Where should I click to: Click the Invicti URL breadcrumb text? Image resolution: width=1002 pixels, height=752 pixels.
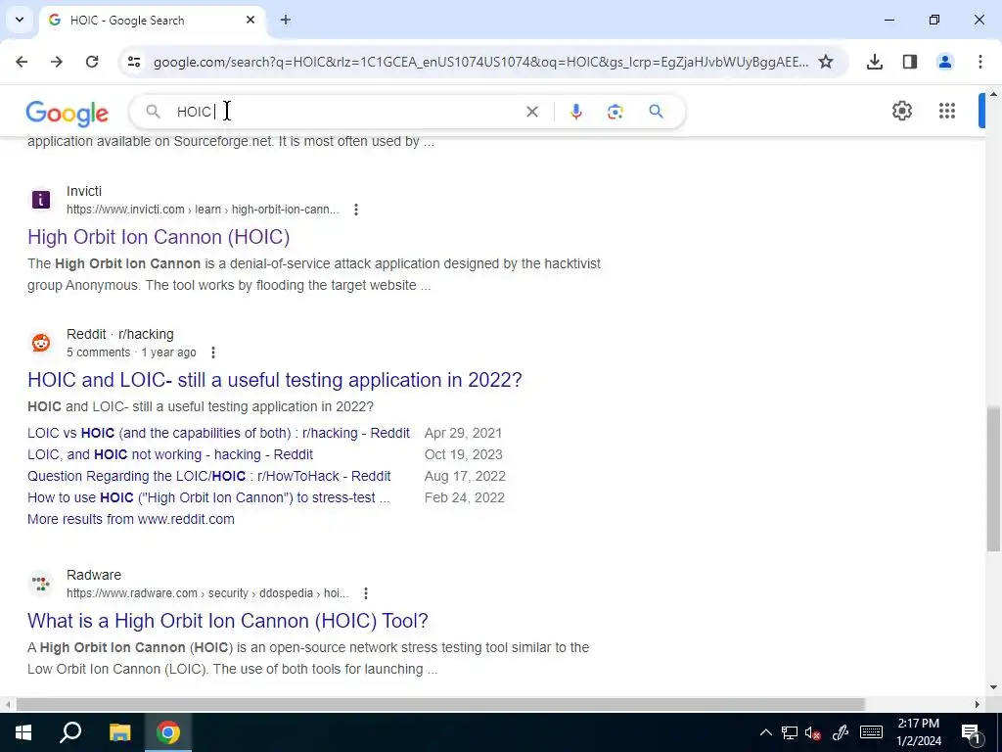(203, 210)
